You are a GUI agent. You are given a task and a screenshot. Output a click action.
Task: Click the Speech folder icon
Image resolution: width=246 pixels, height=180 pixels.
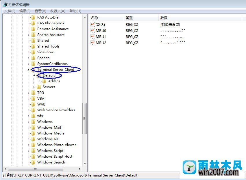coord(34,58)
